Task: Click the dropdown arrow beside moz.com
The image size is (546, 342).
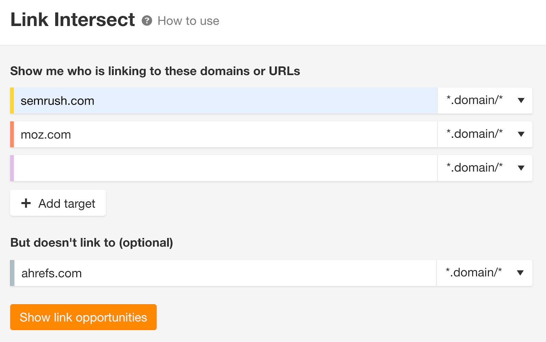Action: pos(521,134)
